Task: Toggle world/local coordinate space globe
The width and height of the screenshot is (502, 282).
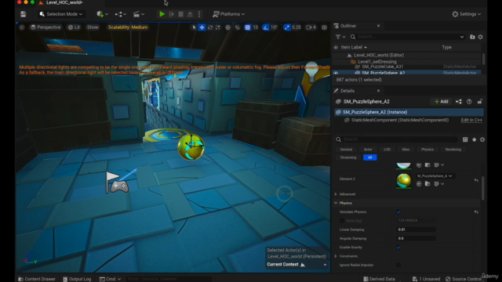Action: (228, 27)
